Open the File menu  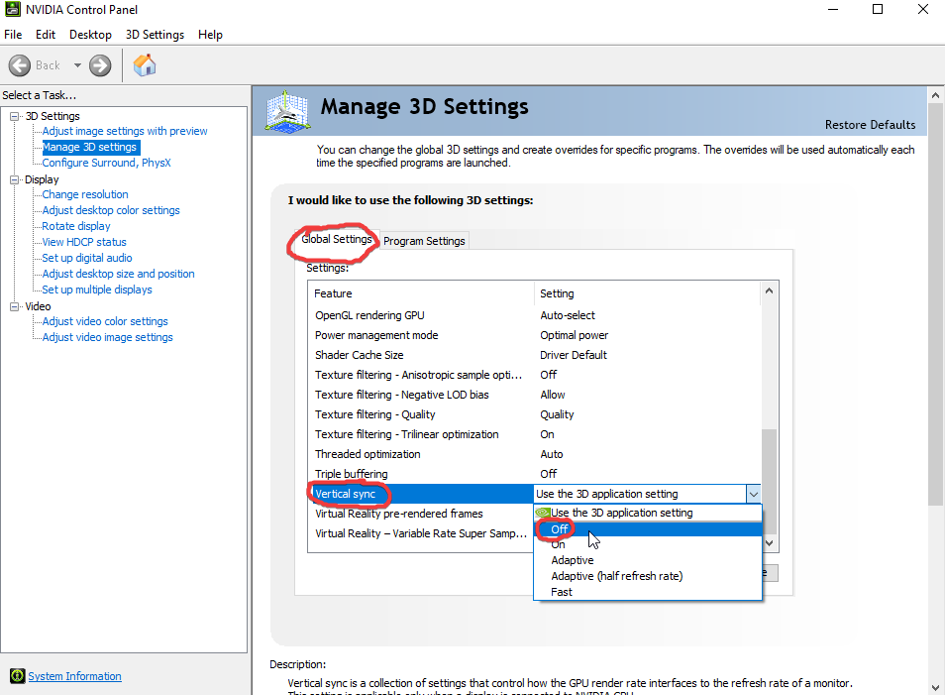pyautogui.click(x=13, y=35)
